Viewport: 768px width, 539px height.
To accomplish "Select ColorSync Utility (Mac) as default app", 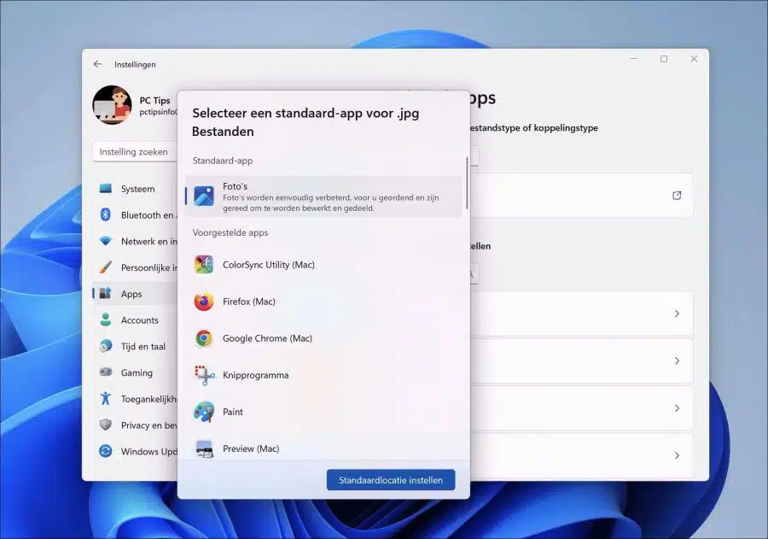I will (x=323, y=264).
